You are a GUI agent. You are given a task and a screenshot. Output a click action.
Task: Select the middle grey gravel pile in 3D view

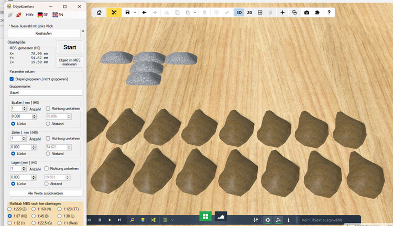pos(146,68)
